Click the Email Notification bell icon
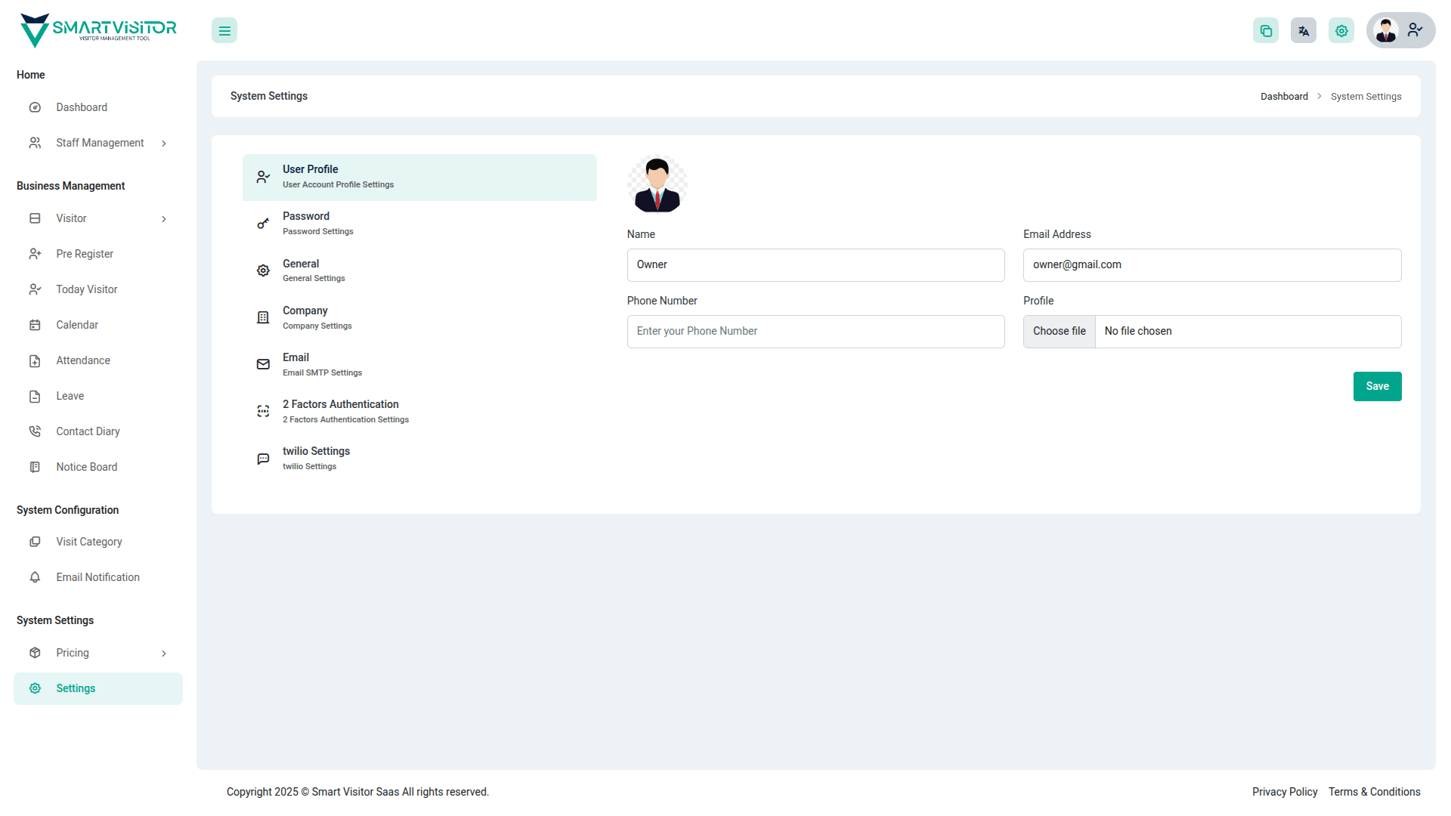 click(x=35, y=577)
